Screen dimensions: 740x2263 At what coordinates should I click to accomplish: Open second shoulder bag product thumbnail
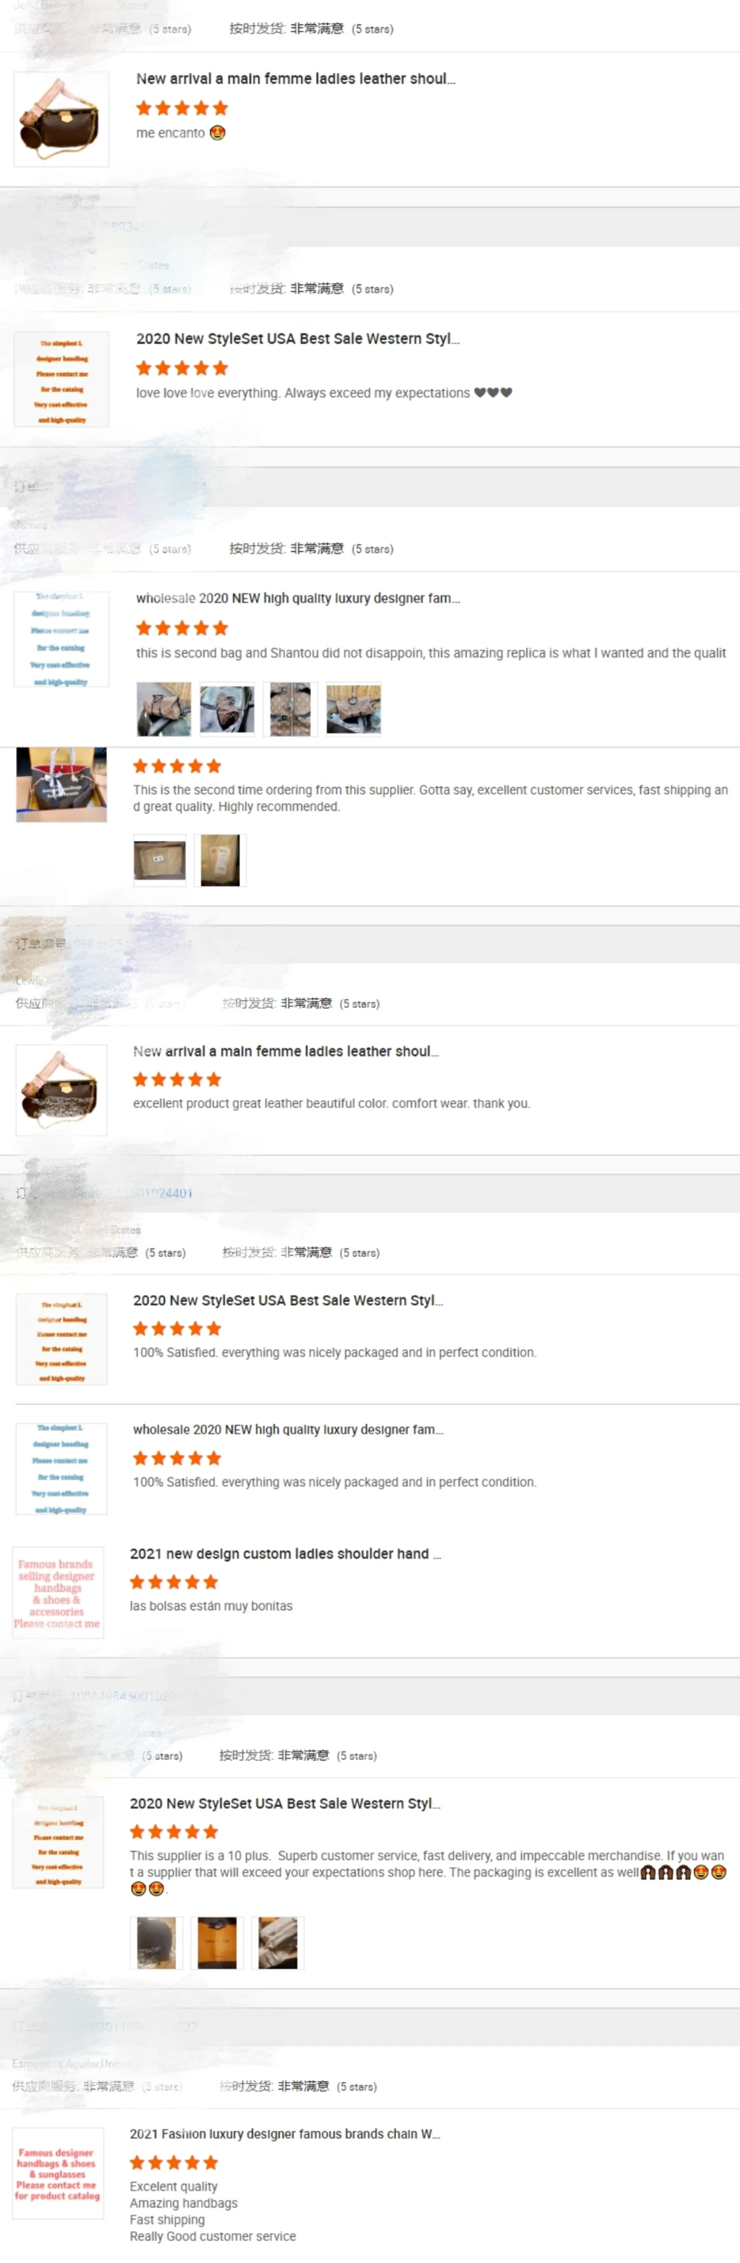[62, 1090]
